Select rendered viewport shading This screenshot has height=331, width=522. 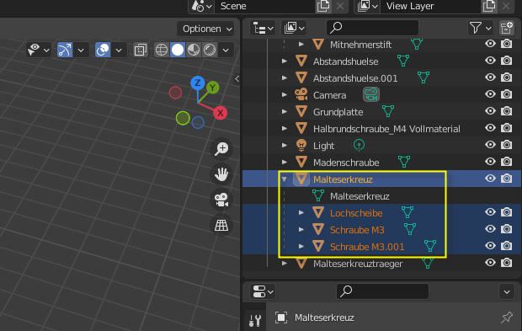(210, 50)
